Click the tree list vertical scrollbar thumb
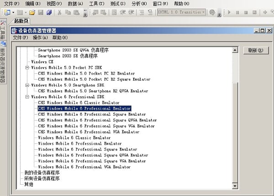 [x=235, y=133]
